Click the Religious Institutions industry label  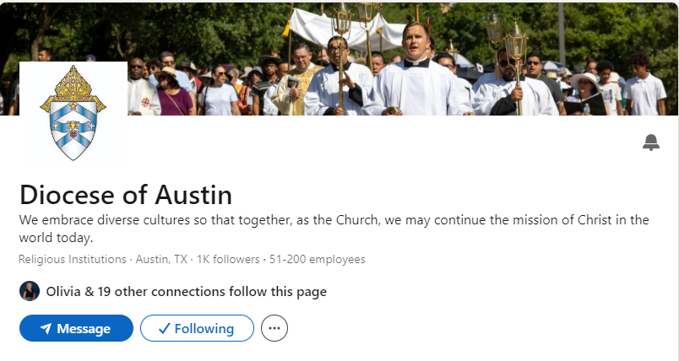tap(72, 260)
